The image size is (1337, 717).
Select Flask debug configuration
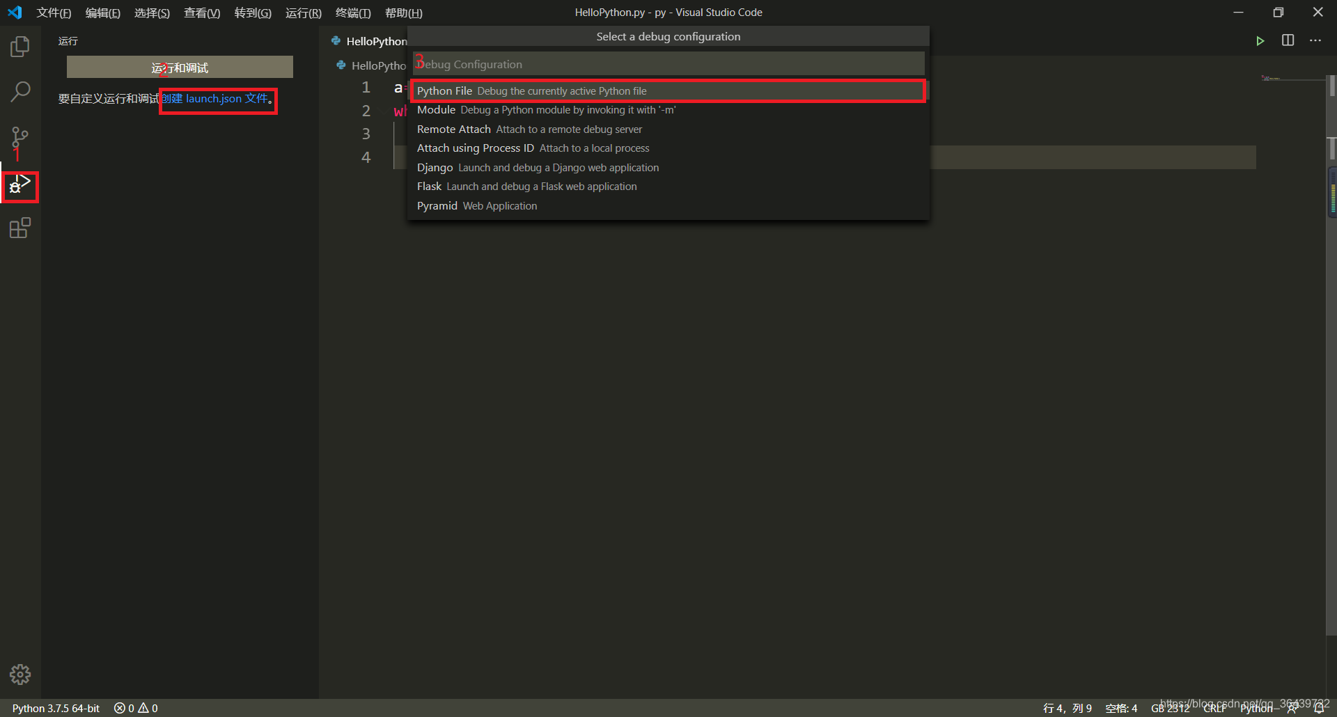(668, 187)
